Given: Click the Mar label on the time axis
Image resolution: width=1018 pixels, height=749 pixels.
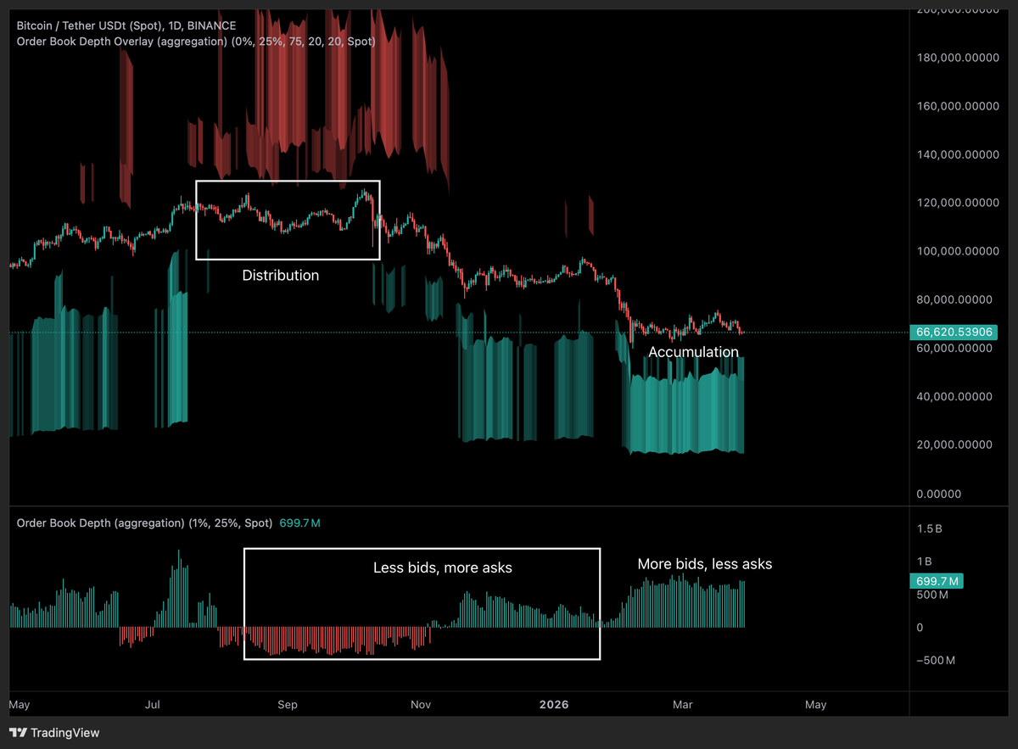Looking at the screenshot, I should point(682,705).
